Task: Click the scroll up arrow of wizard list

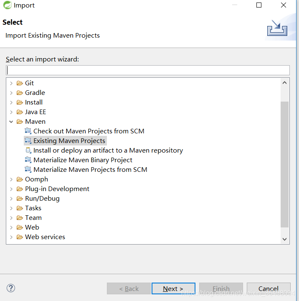Action: pyautogui.click(x=285, y=83)
